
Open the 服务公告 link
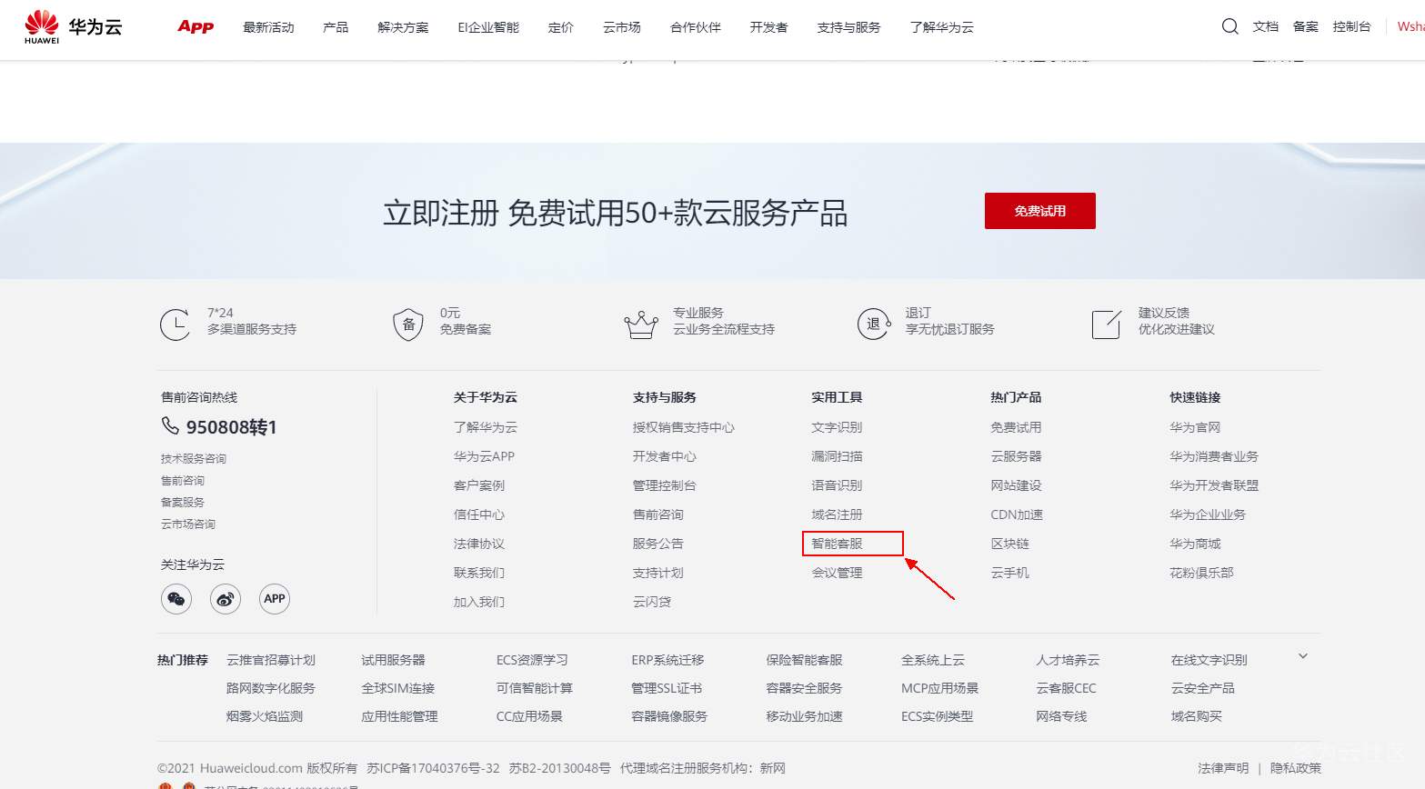[658, 544]
